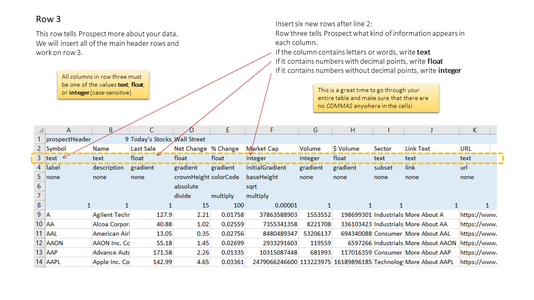Viewport: 534px width, 300px height.
Task: Select column header D
Action: coord(191,130)
